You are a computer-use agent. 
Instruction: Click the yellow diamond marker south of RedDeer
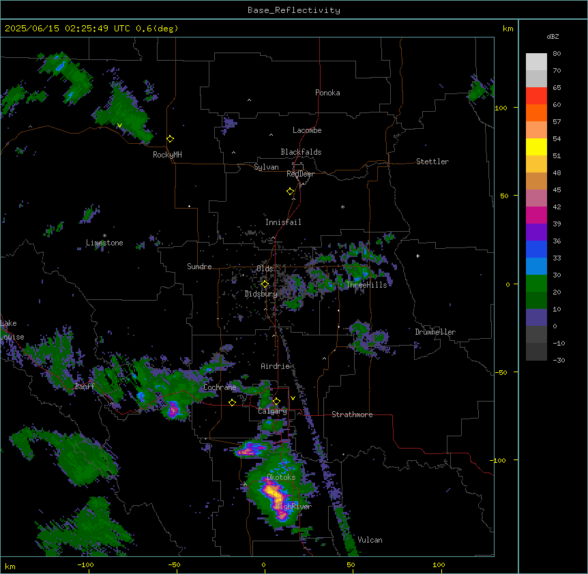[x=291, y=192]
